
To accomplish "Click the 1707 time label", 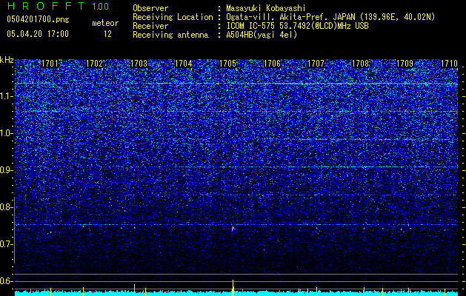I will point(316,64).
